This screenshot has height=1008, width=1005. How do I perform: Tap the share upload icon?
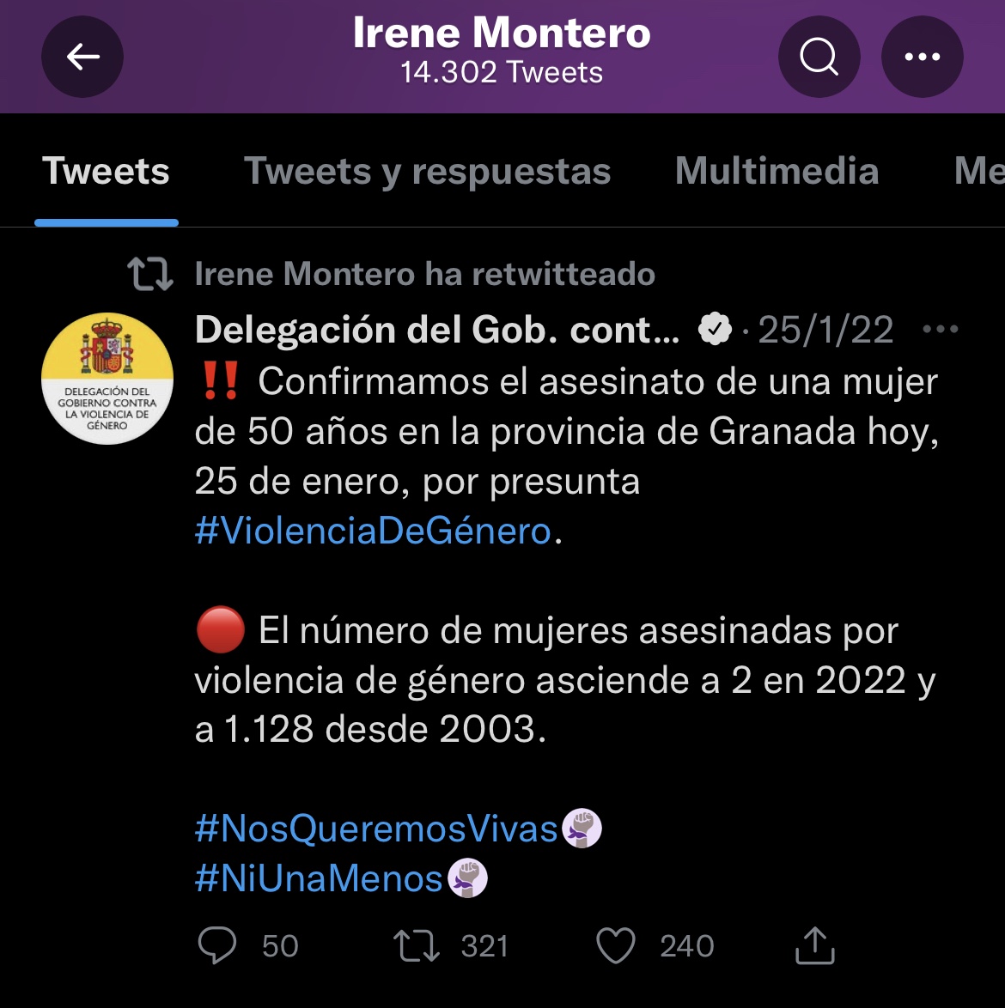(814, 945)
